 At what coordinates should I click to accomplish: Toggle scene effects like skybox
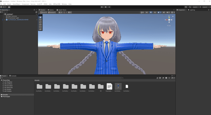(x=159, y=12)
